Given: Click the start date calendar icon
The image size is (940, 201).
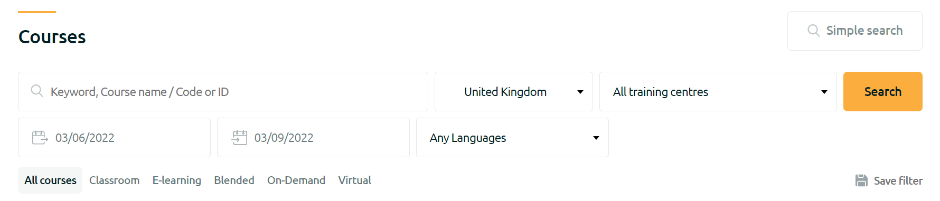Looking at the screenshot, I should pyautogui.click(x=40, y=138).
